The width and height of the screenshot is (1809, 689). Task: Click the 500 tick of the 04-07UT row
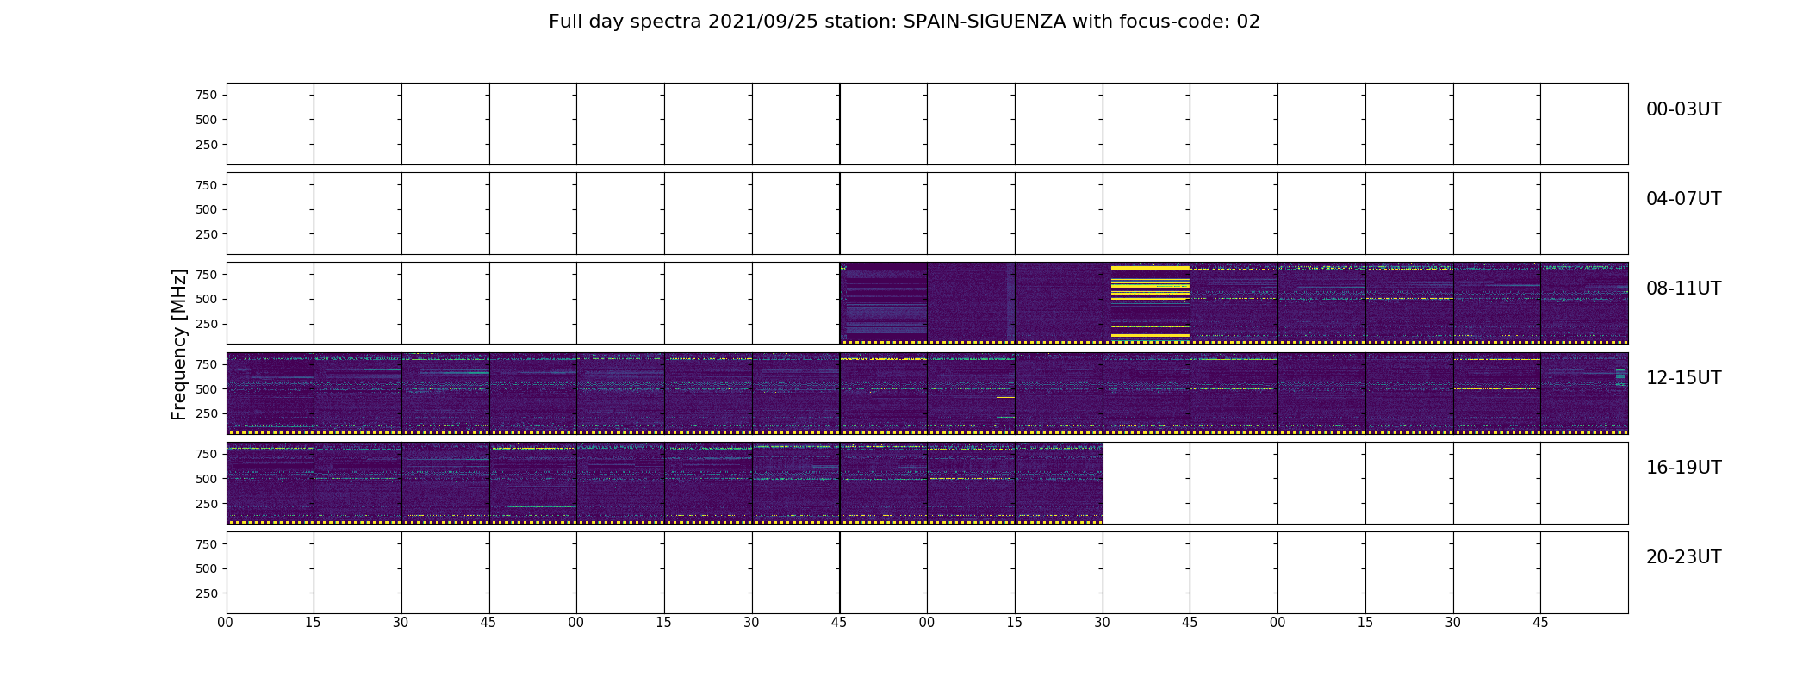[x=207, y=209]
